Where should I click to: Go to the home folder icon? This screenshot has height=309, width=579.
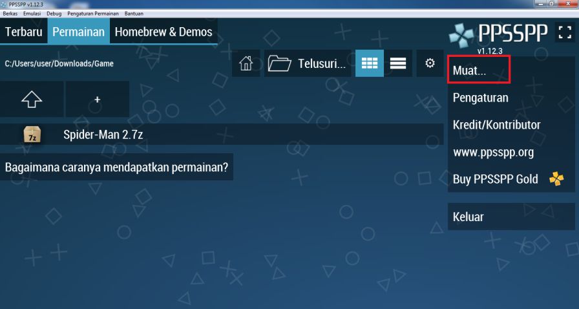coord(246,63)
